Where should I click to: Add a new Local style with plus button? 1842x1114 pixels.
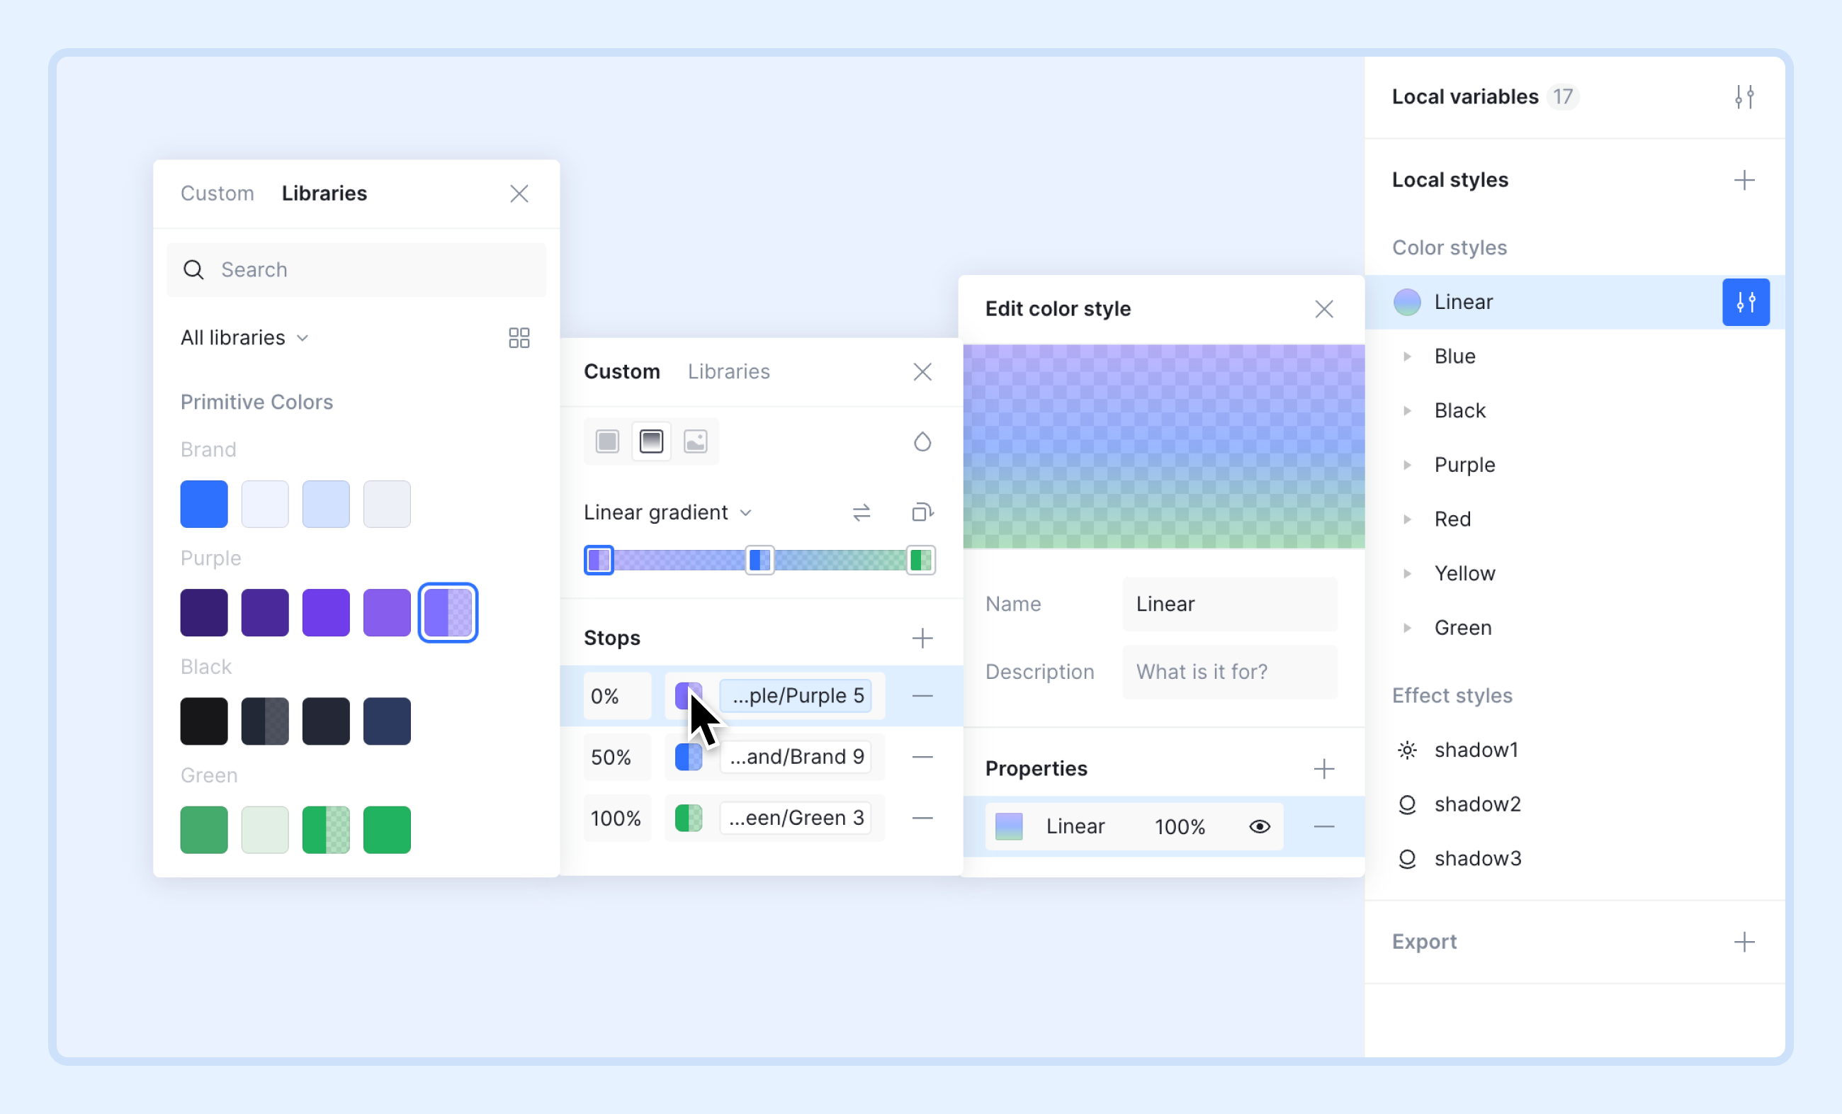[x=1745, y=181]
